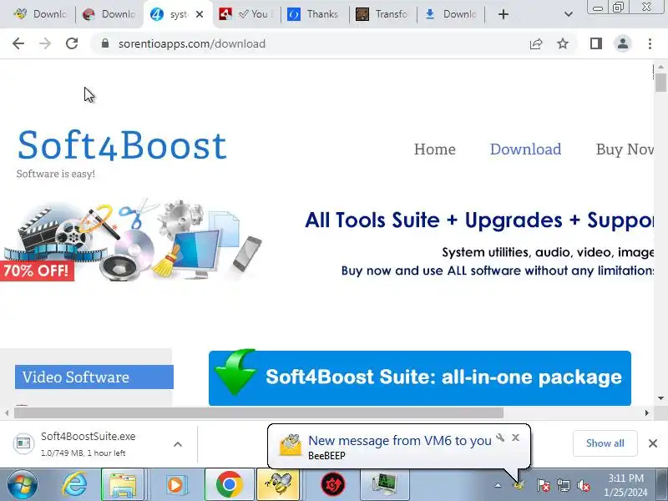
Task: Switch to the Thanks tab
Action: point(314,14)
